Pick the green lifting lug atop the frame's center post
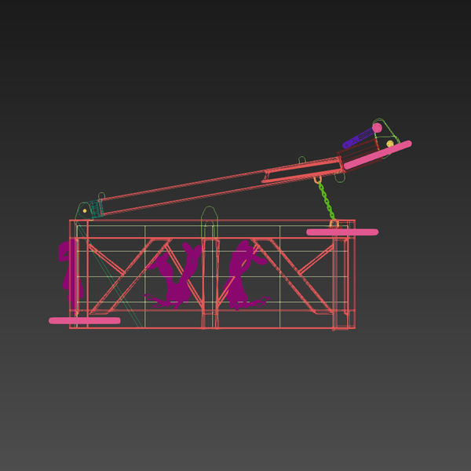Screen dimensions: 471x471 click(x=210, y=221)
